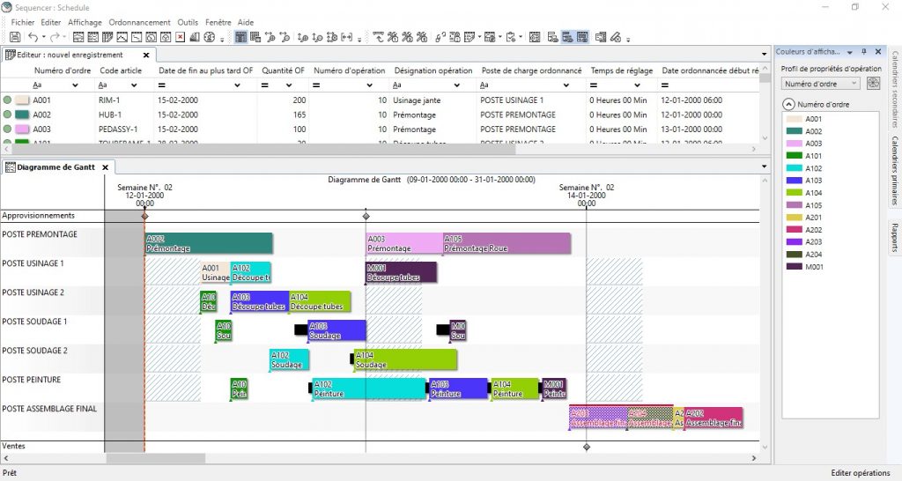Image resolution: width=902 pixels, height=481 pixels.
Task: Click the Redo arrow icon
Action: point(55,37)
